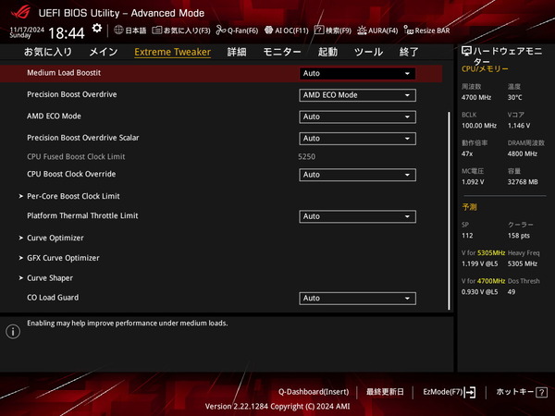This screenshot has width=555, height=416.
Task: Click the CPU/メモリー section header
Action: [x=485, y=69]
